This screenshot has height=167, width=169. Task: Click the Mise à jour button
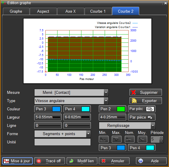[x=17, y=161]
